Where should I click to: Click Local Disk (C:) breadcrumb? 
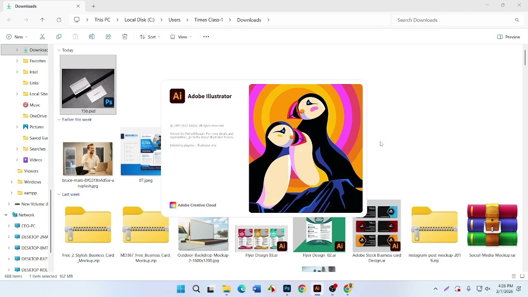[x=139, y=20]
